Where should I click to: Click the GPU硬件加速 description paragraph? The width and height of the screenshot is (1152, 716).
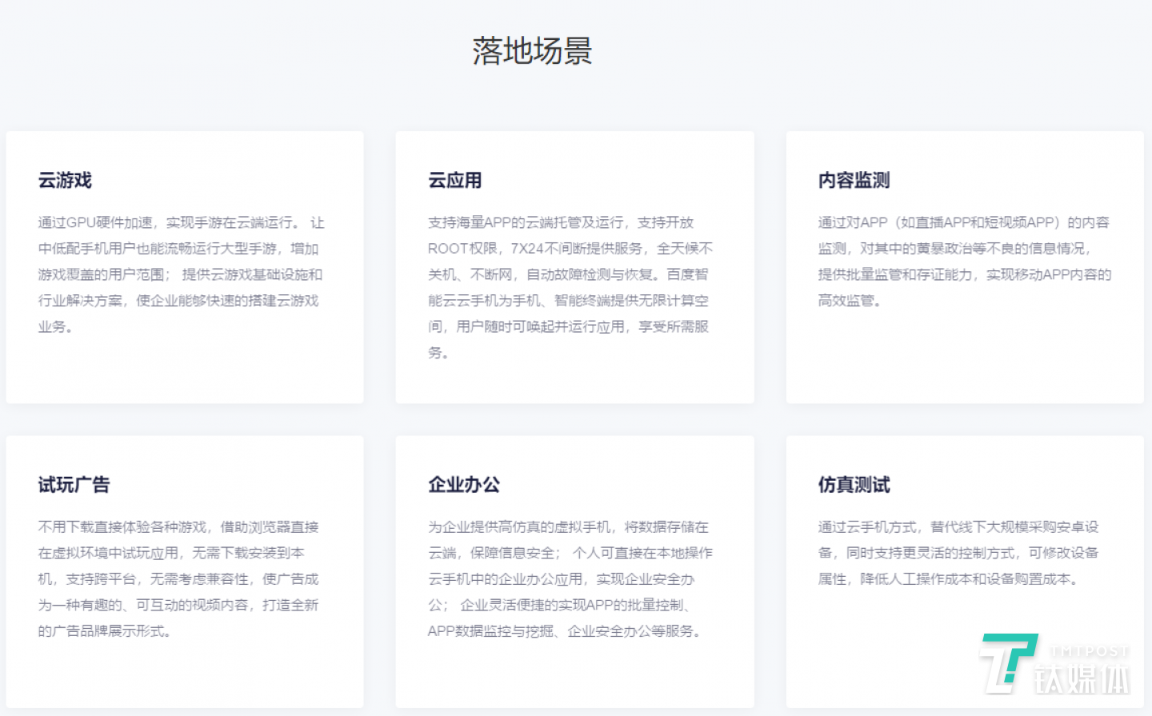pos(180,274)
